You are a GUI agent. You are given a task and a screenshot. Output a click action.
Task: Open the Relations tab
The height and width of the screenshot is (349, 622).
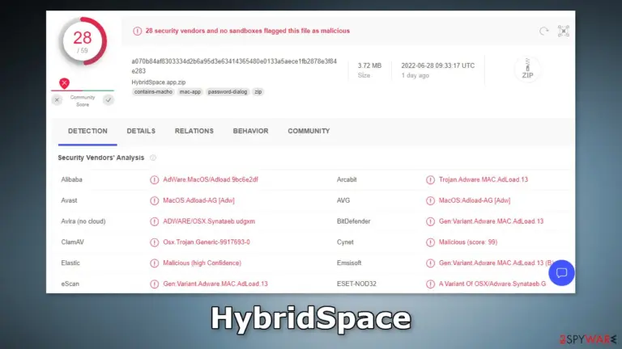coord(194,131)
